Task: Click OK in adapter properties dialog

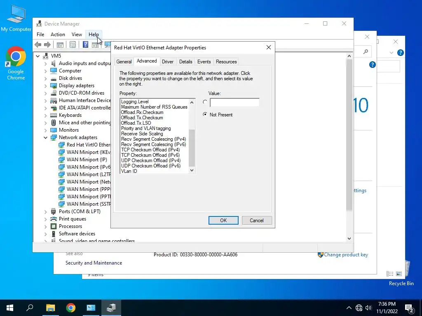Action: point(223,221)
